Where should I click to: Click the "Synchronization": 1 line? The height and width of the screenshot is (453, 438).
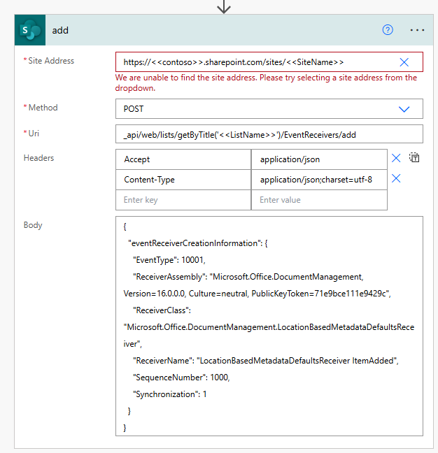(x=170, y=394)
